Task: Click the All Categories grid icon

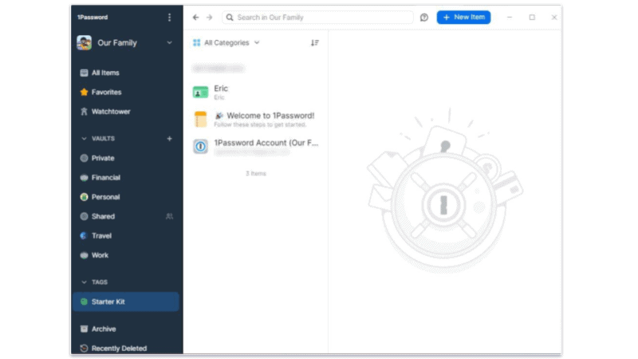Action: click(x=196, y=43)
